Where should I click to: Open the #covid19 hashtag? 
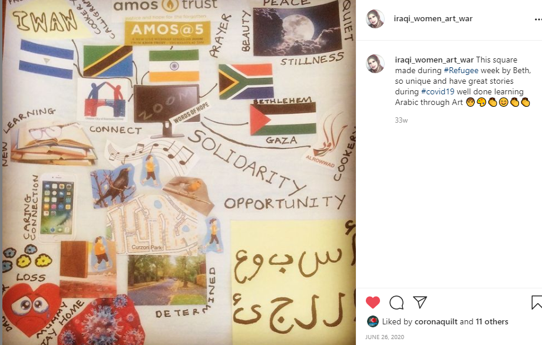click(438, 91)
